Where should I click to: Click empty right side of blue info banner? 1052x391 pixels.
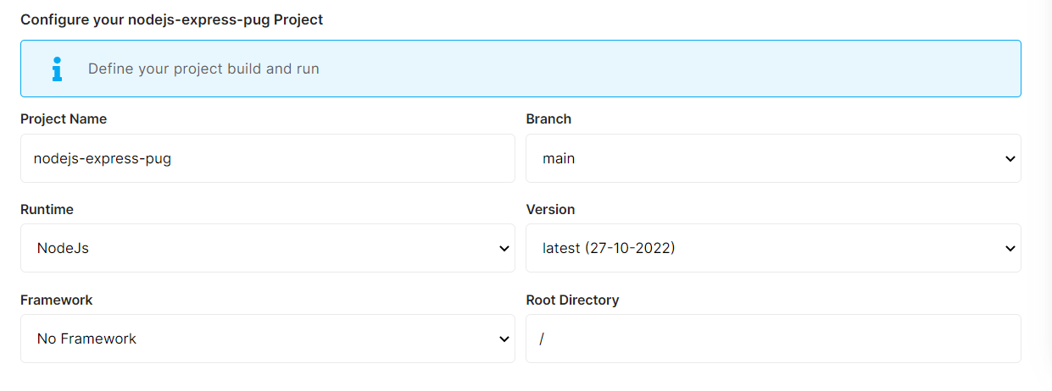click(x=763, y=69)
